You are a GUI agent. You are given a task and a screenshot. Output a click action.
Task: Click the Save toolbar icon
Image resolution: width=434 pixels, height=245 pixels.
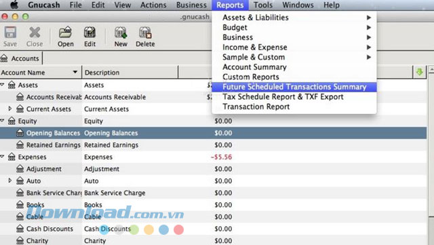tap(10, 33)
